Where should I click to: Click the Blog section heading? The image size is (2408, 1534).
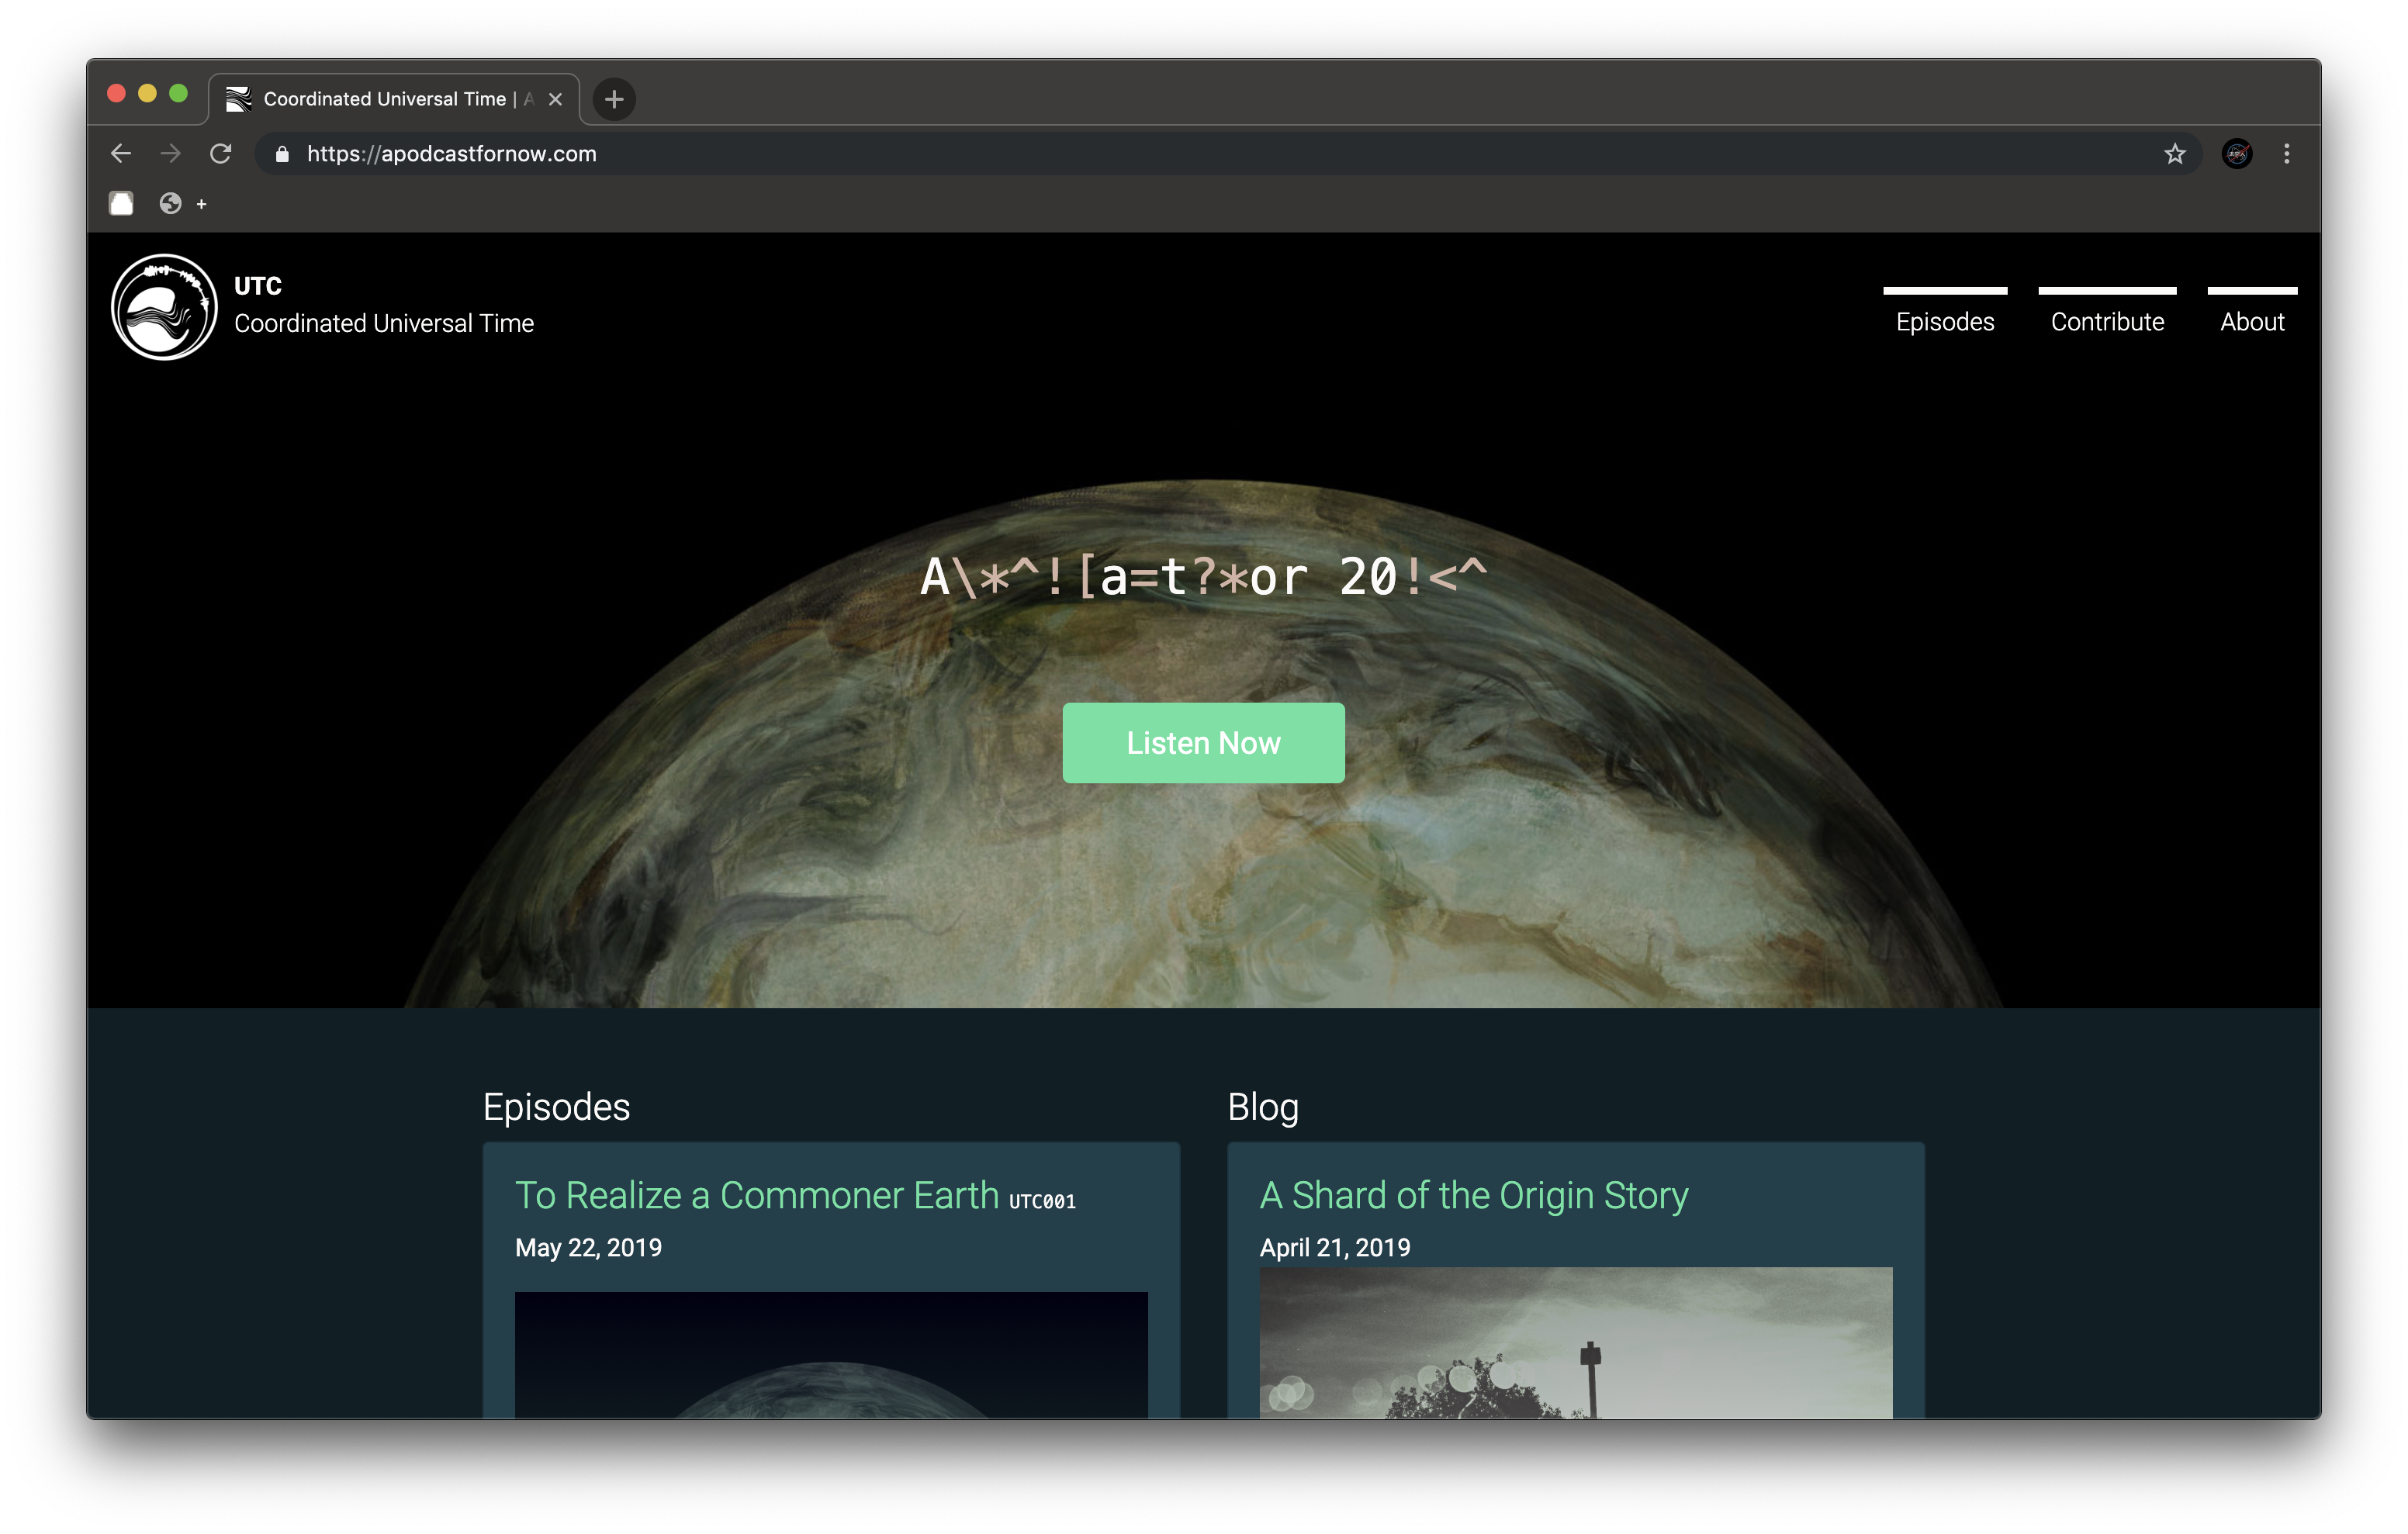pyautogui.click(x=1263, y=1107)
